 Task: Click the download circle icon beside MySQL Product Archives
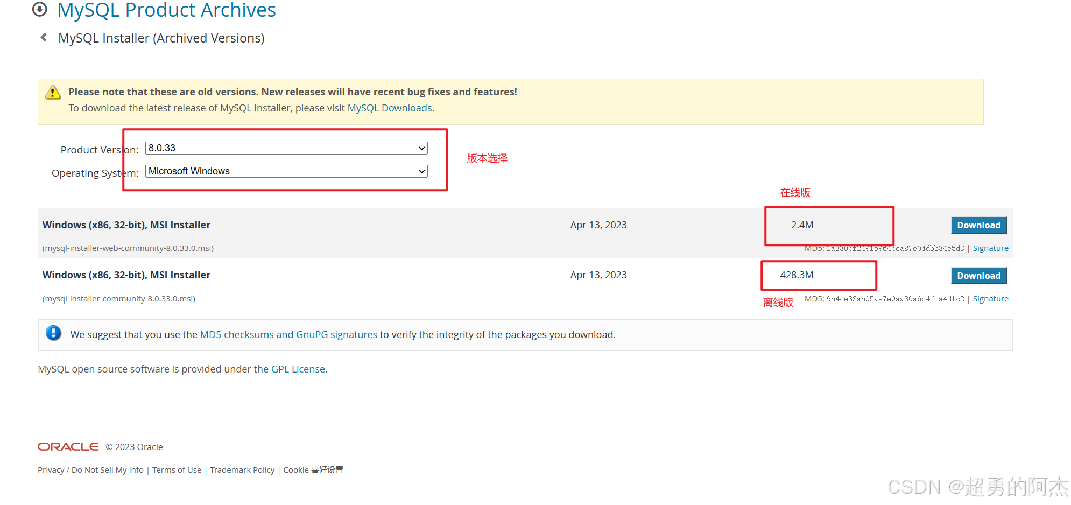click(40, 9)
